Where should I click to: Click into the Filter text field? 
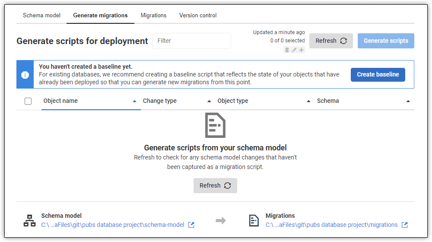pyautogui.click(x=192, y=41)
